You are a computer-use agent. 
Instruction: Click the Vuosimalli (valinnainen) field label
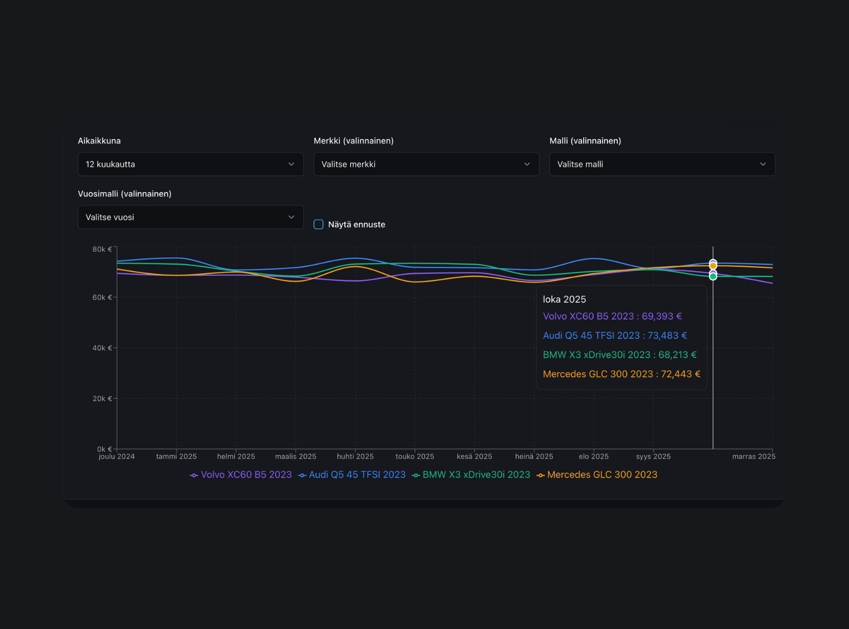point(125,194)
